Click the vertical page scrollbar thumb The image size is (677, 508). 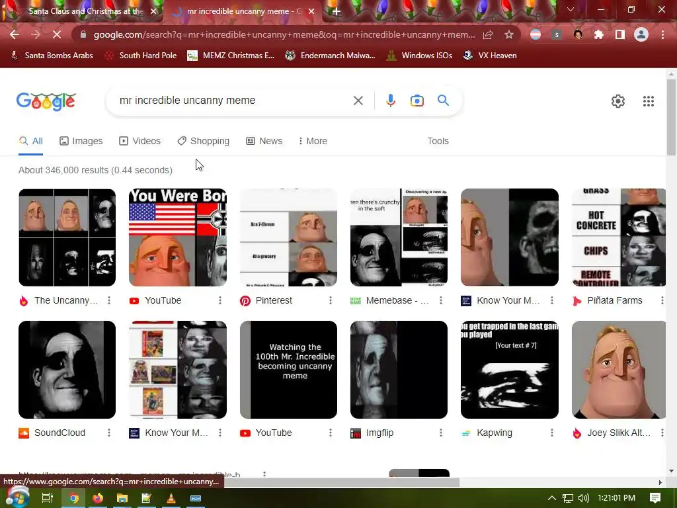[671, 116]
